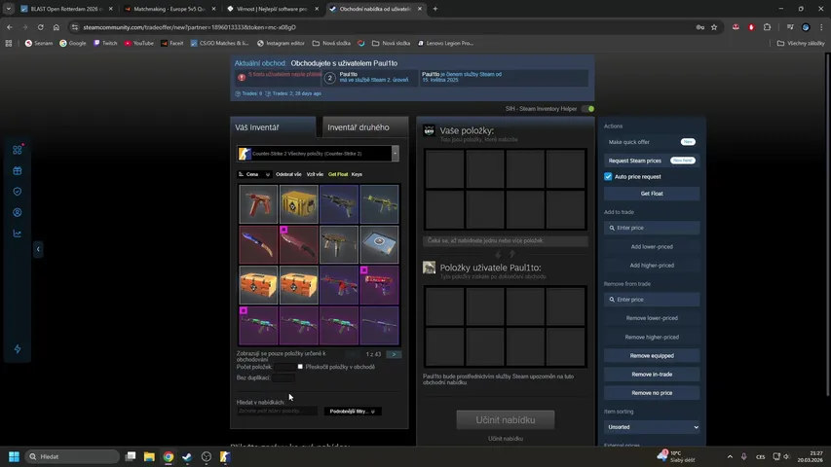This screenshot has height=467, width=831.
Task: Open Chrome from the taskbar
Action: tap(168, 456)
